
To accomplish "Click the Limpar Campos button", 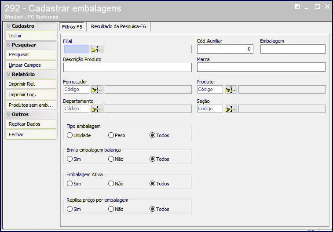I will tap(31, 65).
